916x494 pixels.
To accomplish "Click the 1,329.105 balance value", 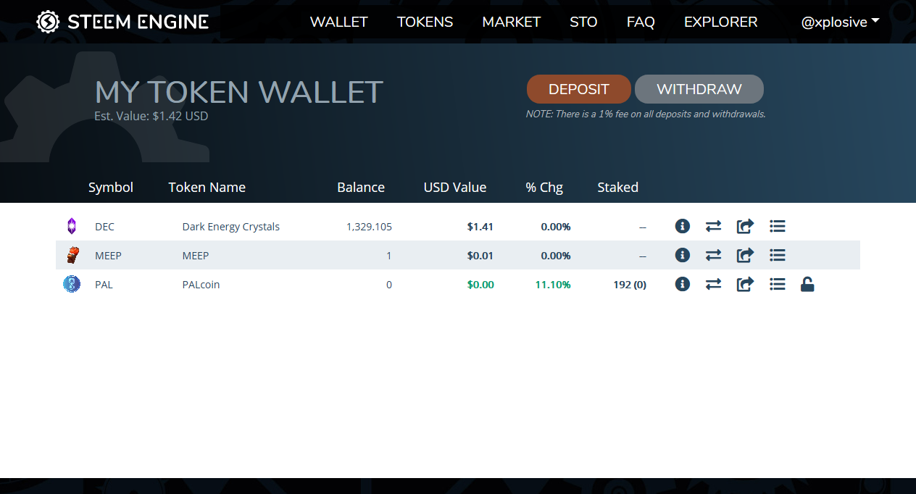I will pos(370,227).
